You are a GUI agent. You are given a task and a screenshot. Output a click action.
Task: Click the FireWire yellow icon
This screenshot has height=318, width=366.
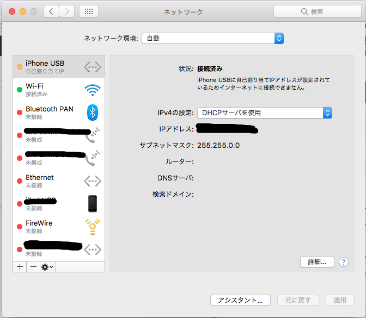pos(93,227)
